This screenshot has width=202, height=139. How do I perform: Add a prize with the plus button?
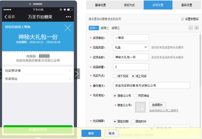197,28
